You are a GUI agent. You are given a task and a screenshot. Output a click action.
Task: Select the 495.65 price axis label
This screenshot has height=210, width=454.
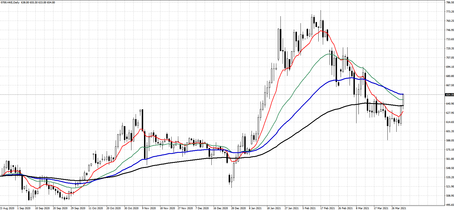point(450,205)
